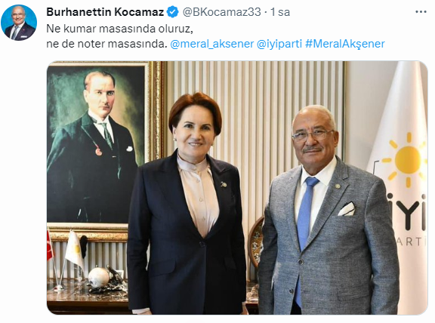Click the İYİ lettering on the white flag
This screenshot has height=323, width=435.
tap(406, 211)
